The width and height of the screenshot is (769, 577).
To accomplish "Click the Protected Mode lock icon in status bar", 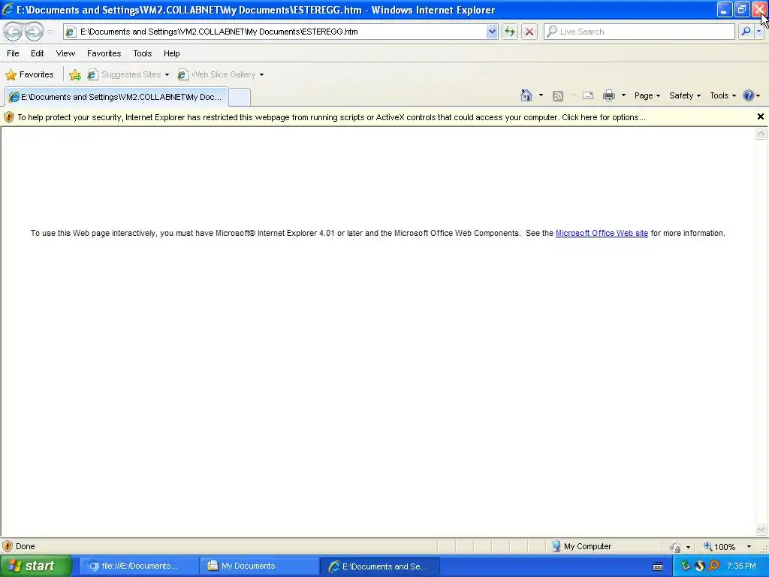I will (x=675, y=547).
